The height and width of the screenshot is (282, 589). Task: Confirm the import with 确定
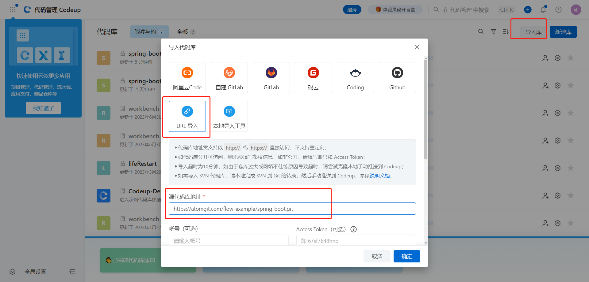point(407,256)
